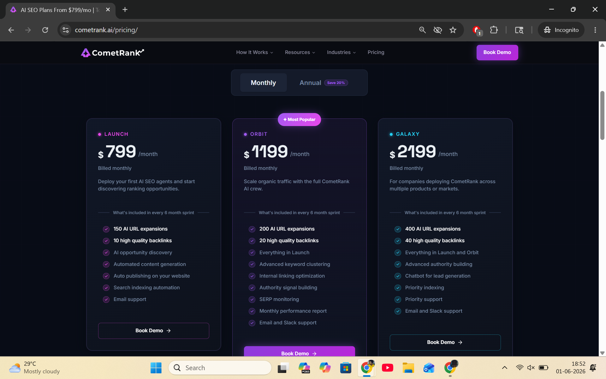Open the weather widget showing 29°C
This screenshot has width=606, height=379.
(34, 368)
